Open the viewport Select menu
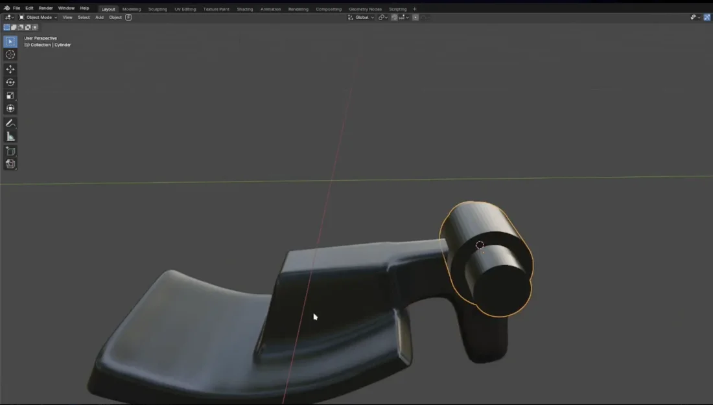The width and height of the screenshot is (713, 405). (x=84, y=17)
